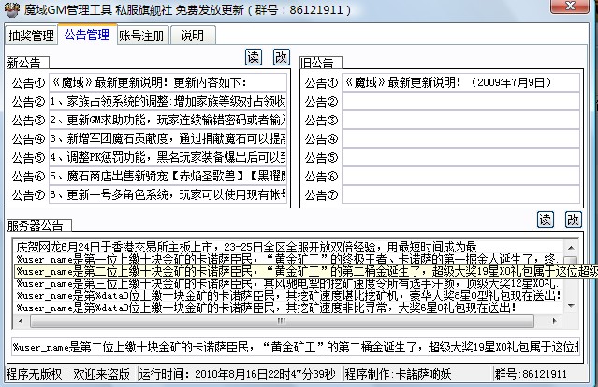This screenshot has height=387, width=598.
Task: Select the 说明 tab
Action: click(192, 36)
